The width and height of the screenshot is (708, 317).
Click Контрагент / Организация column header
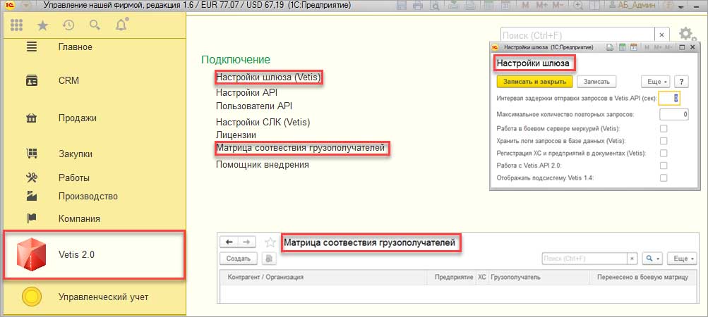[x=323, y=278]
